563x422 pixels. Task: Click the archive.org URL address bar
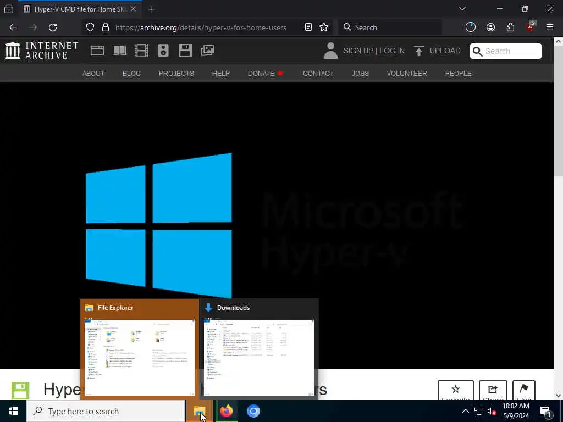(x=201, y=27)
